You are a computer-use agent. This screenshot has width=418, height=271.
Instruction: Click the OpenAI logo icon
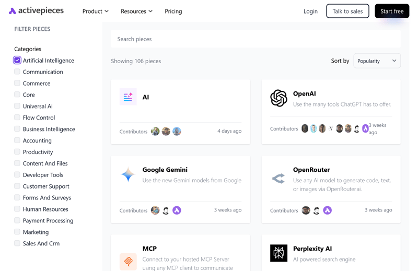278,98
